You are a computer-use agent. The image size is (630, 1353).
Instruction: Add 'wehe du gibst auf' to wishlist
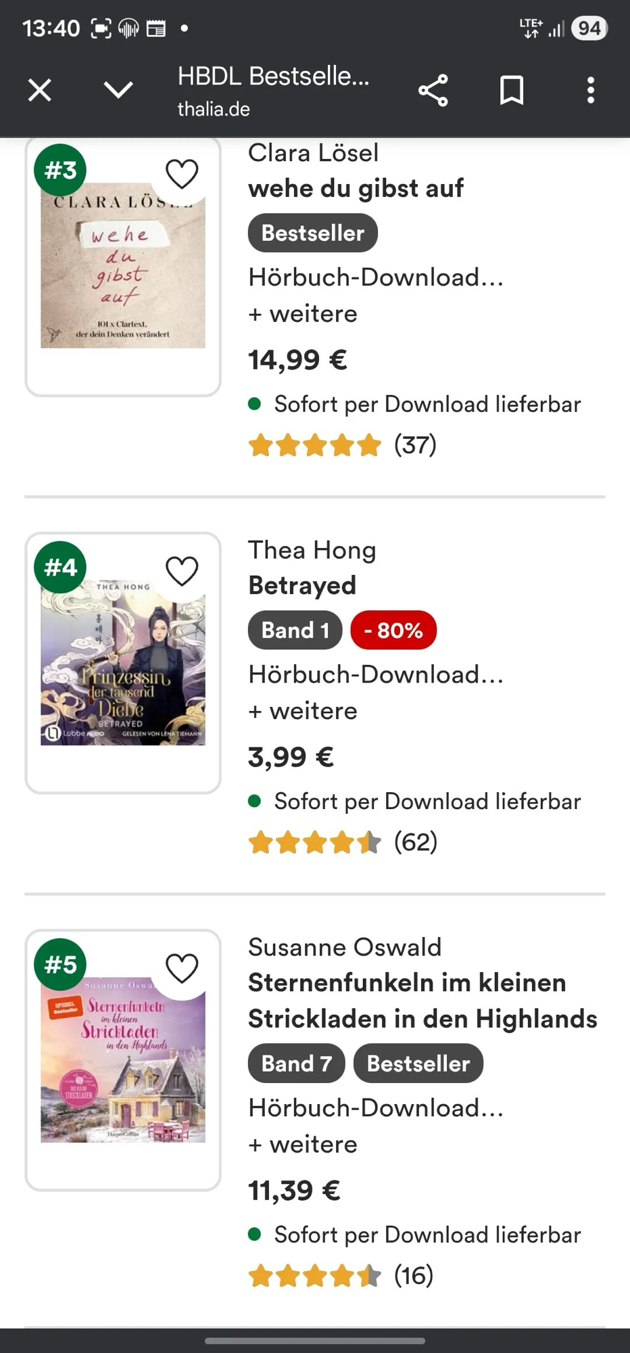[x=182, y=174]
